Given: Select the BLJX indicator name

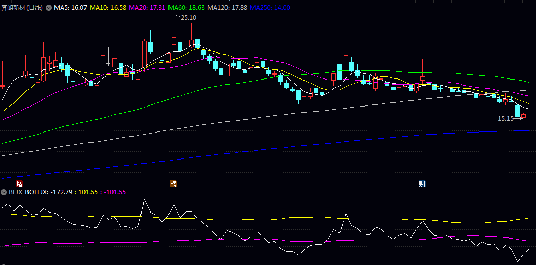Looking at the screenshot, I should [x=15, y=192].
